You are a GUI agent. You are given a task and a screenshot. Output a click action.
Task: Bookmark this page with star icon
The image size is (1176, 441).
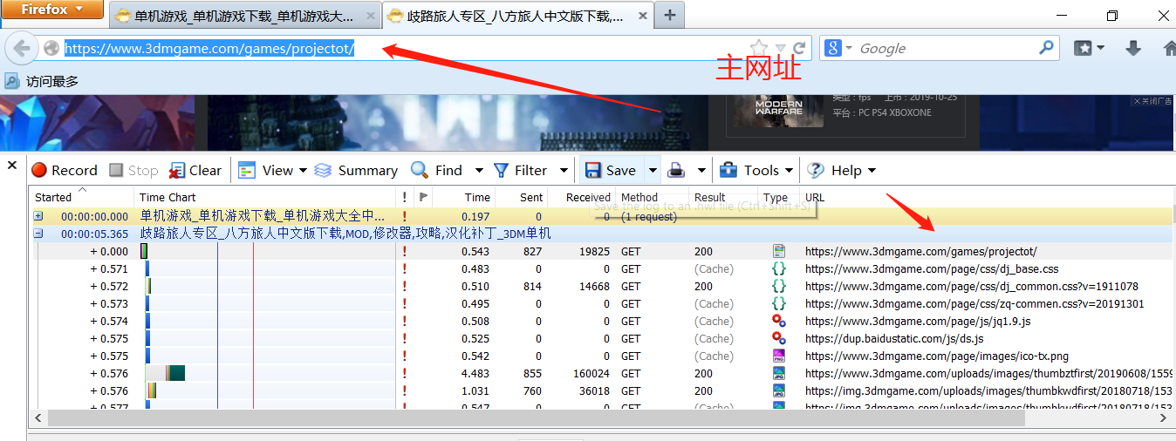[x=759, y=48]
